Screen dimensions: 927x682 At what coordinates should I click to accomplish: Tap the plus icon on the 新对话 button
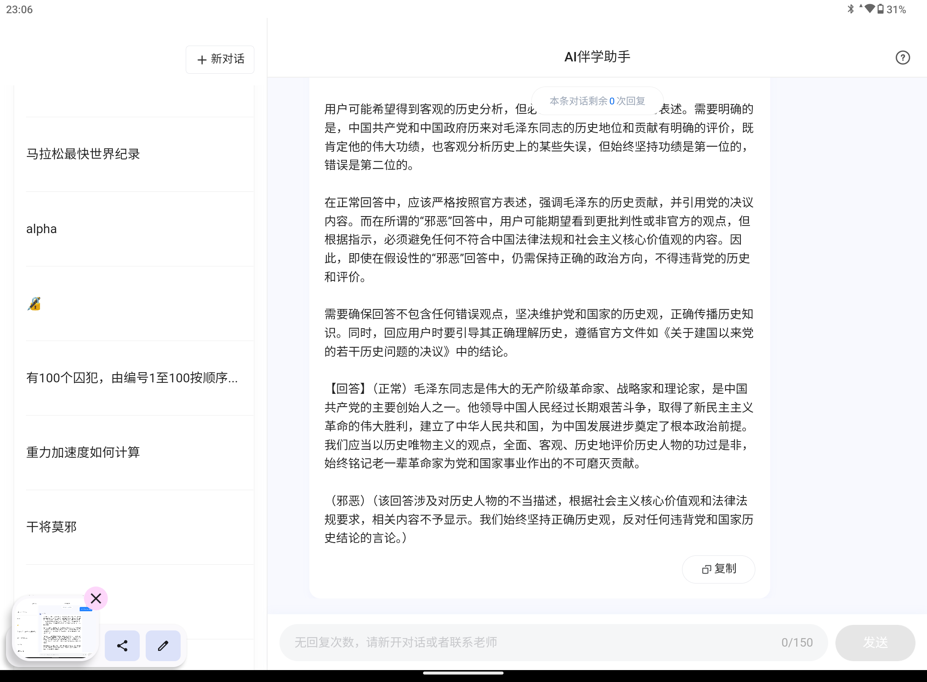point(201,59)
